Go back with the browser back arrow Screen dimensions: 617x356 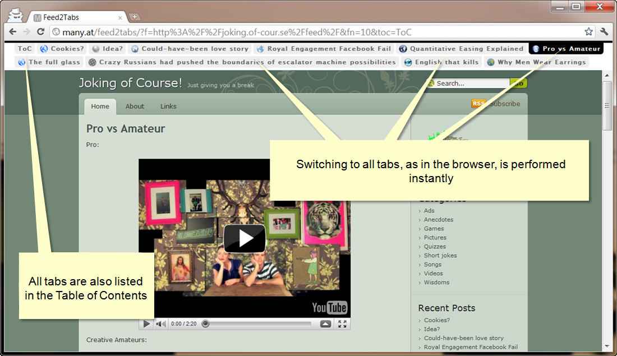click(12, 32)
